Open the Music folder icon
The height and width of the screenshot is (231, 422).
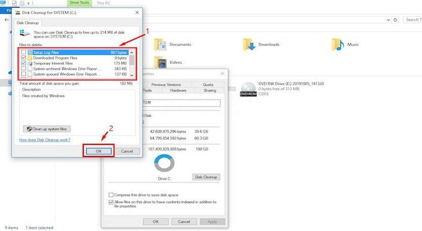click(338, 45)
